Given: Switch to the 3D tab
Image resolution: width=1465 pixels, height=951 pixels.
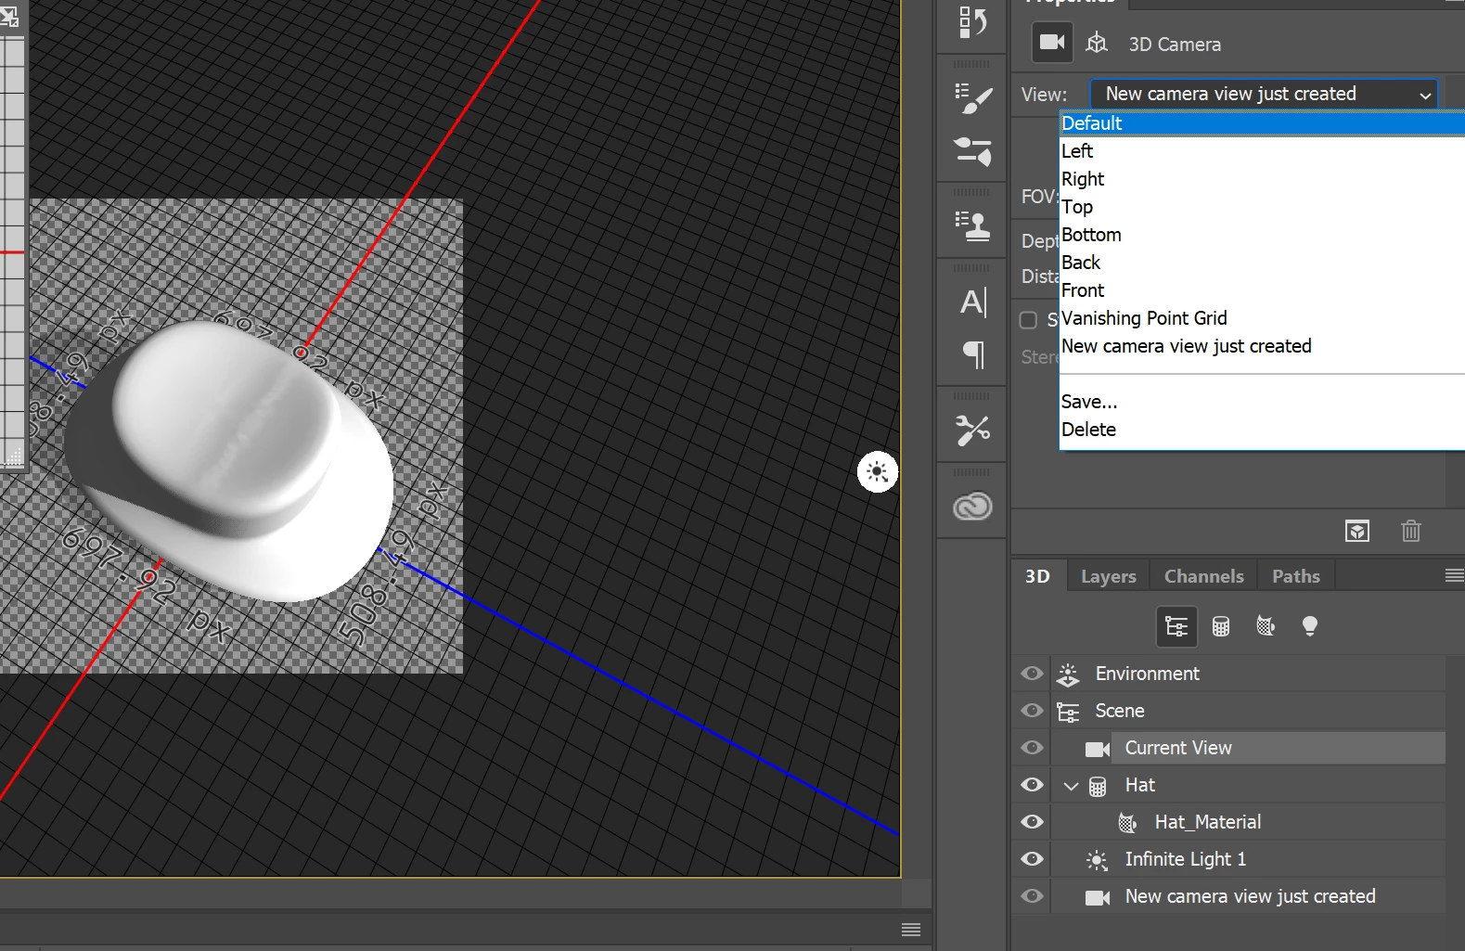Looking at the screenshot, I should tap(1037, 576).
